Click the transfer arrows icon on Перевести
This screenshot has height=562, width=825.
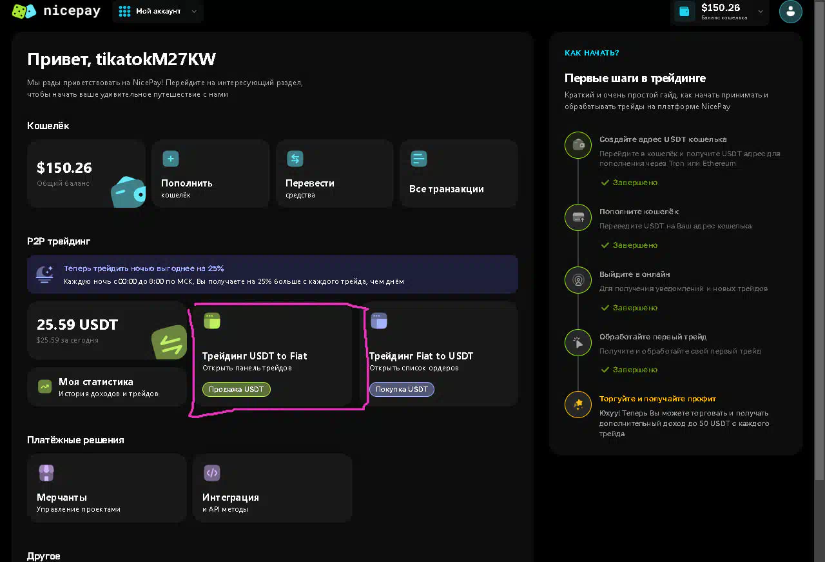pos(295,159)
